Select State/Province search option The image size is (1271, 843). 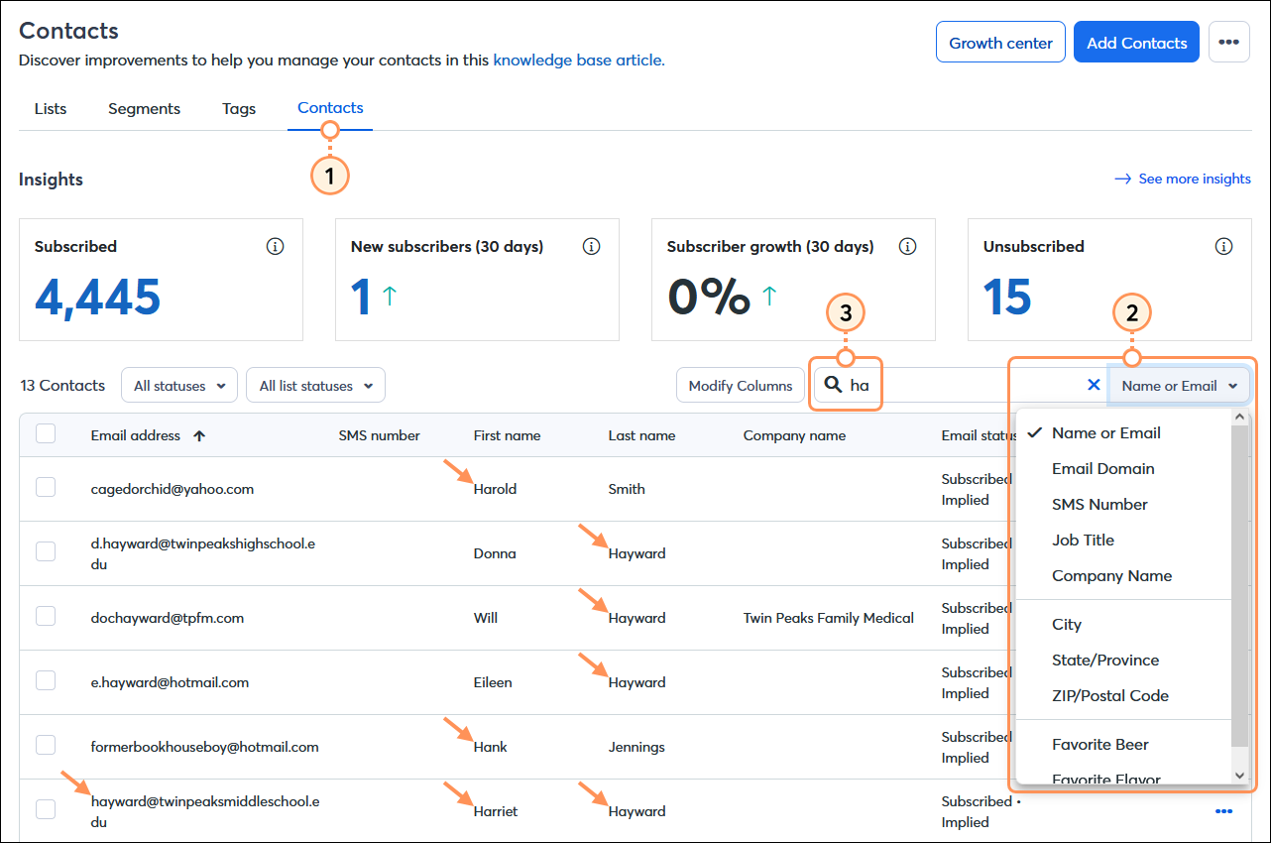tap(1124, 660)
